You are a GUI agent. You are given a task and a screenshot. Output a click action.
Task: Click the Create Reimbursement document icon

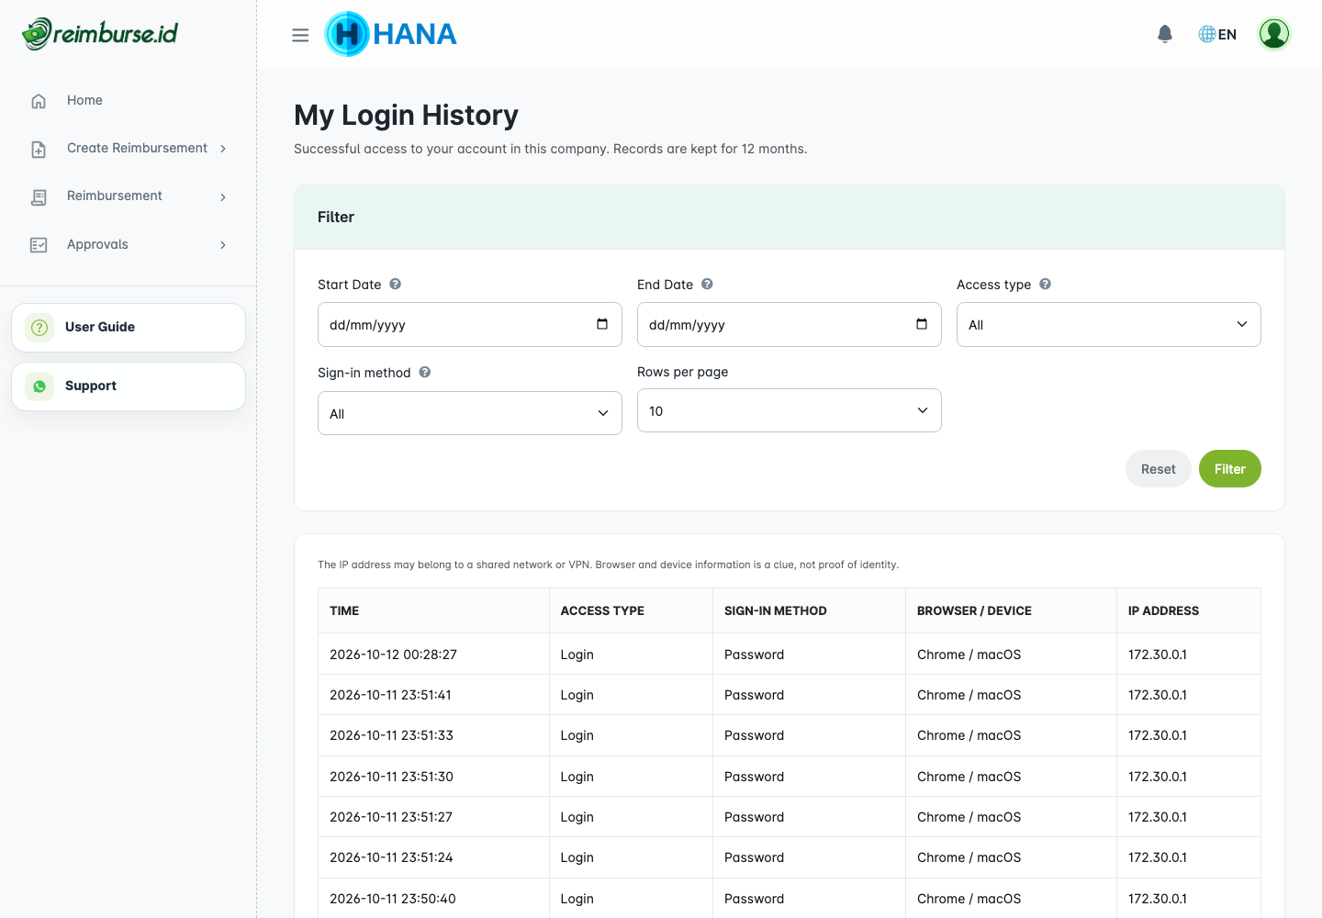click(x=39, y=149)
